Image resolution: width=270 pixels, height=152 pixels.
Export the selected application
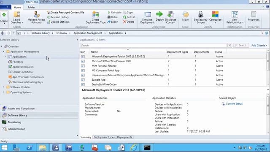(113, 22)
